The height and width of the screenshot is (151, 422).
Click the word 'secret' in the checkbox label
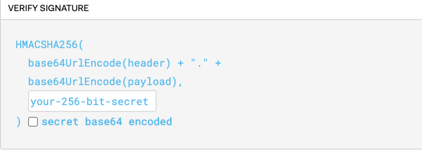(x=60, y=122)
